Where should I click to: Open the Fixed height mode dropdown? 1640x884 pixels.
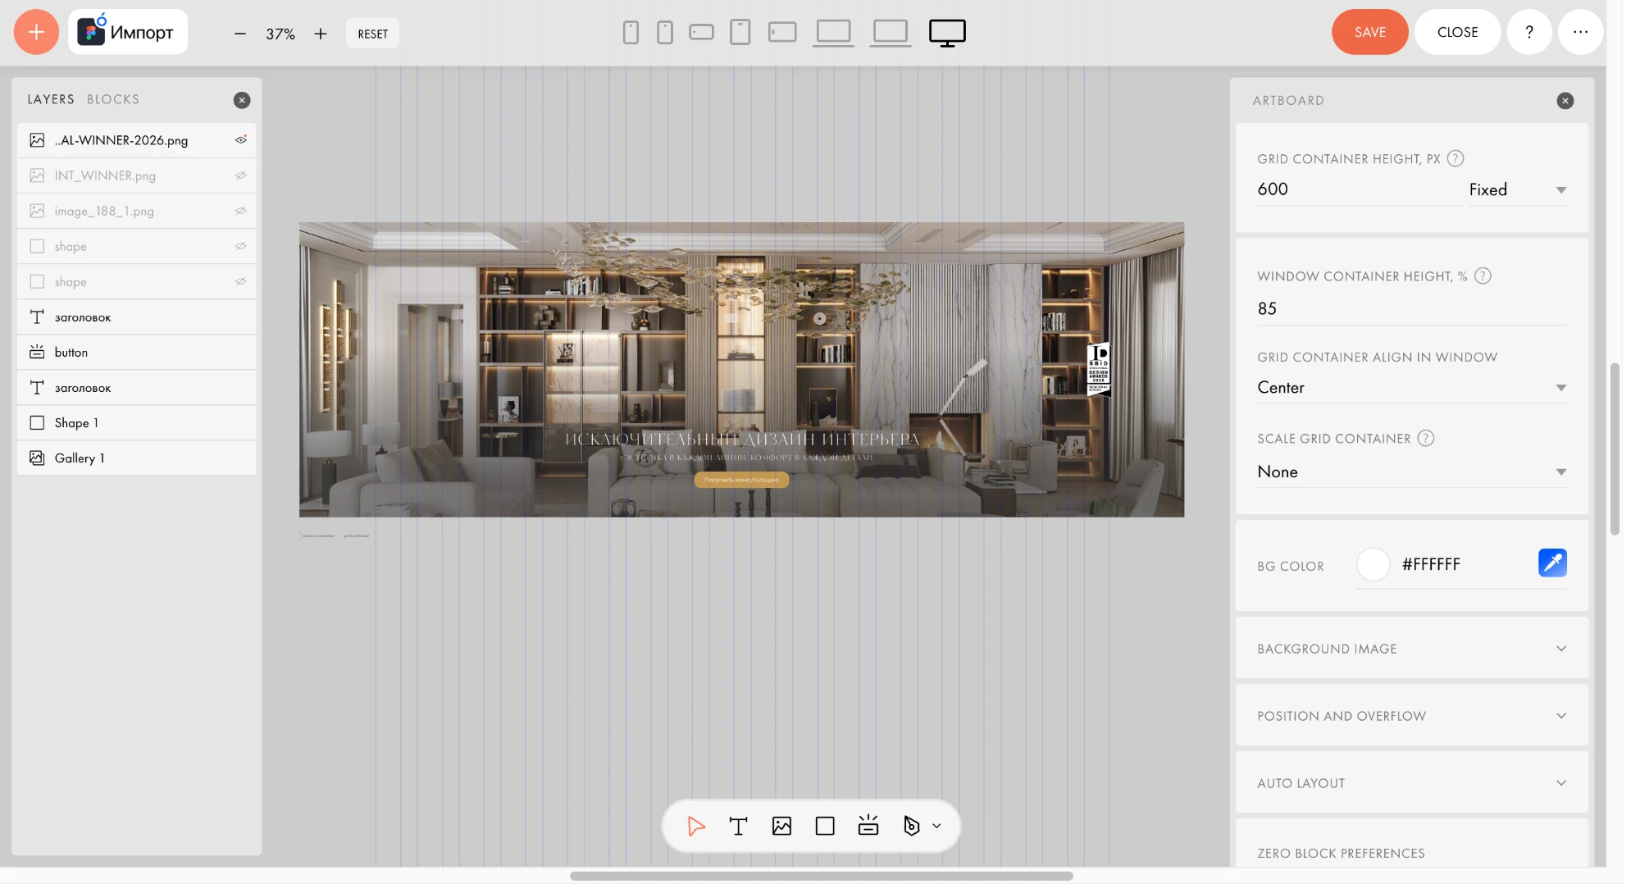coord(1517,189)
